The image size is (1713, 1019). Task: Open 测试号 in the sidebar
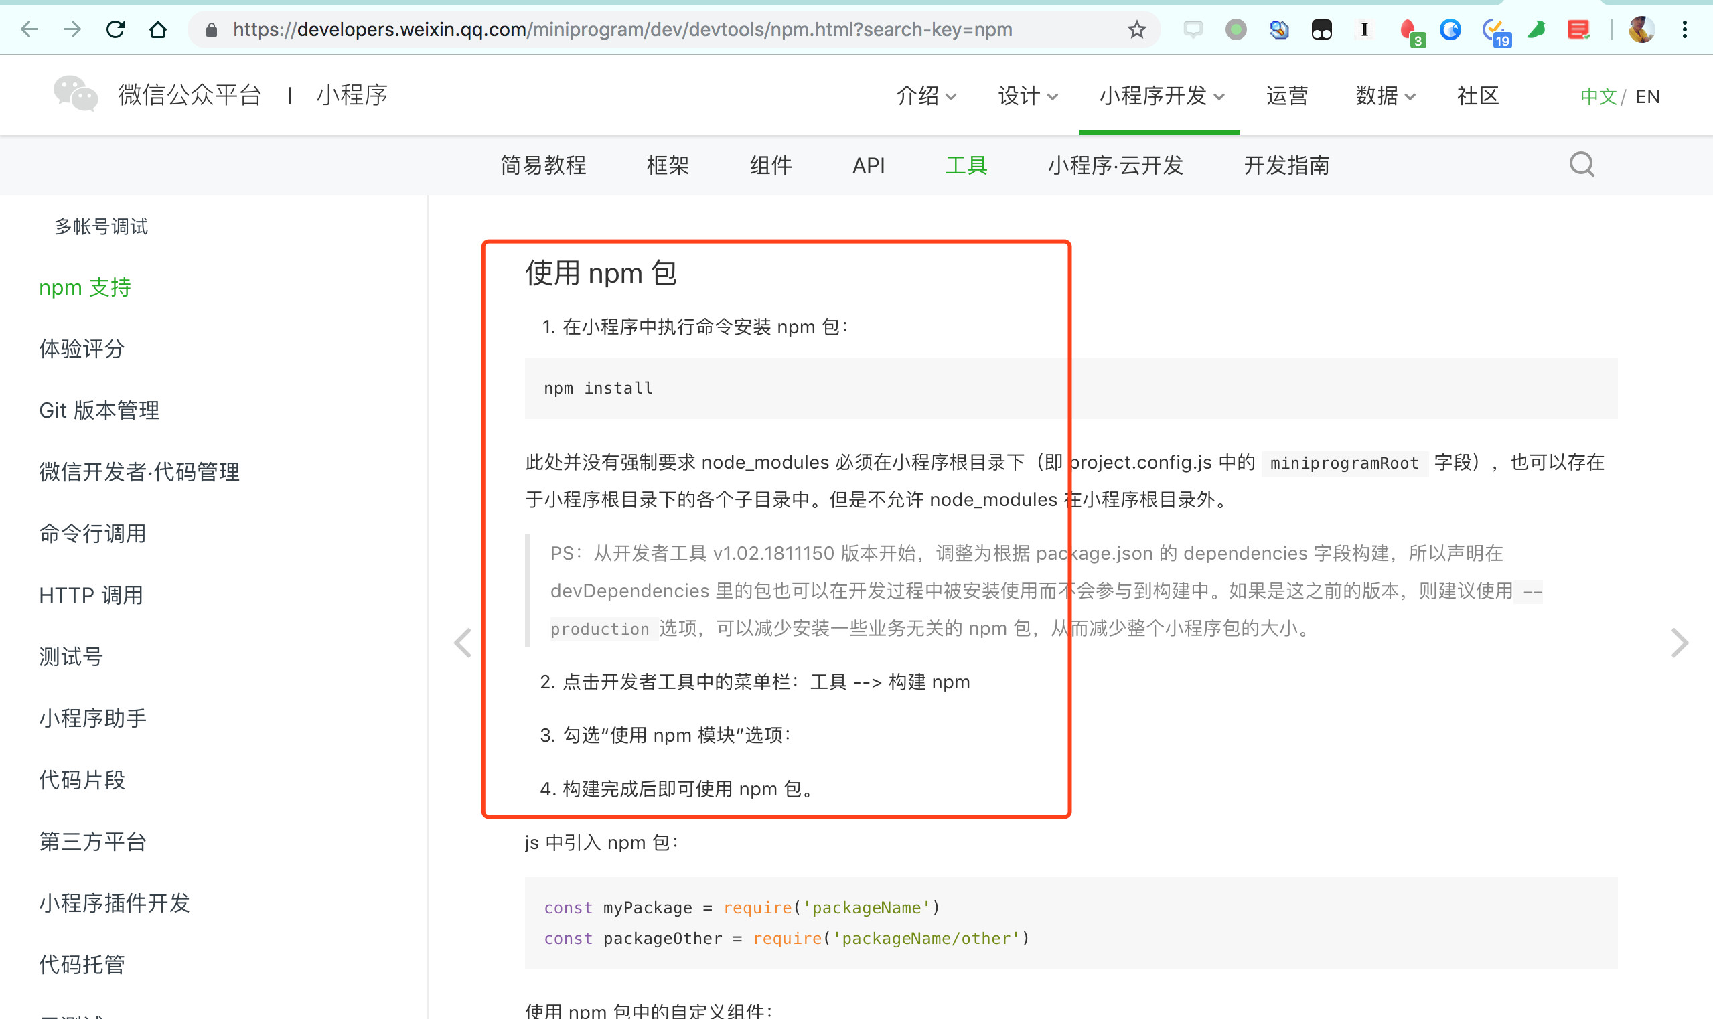[72, 656]
